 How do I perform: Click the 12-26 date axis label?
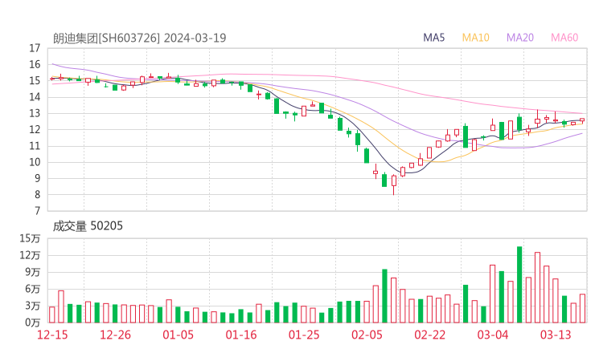(x=115, y=335)
